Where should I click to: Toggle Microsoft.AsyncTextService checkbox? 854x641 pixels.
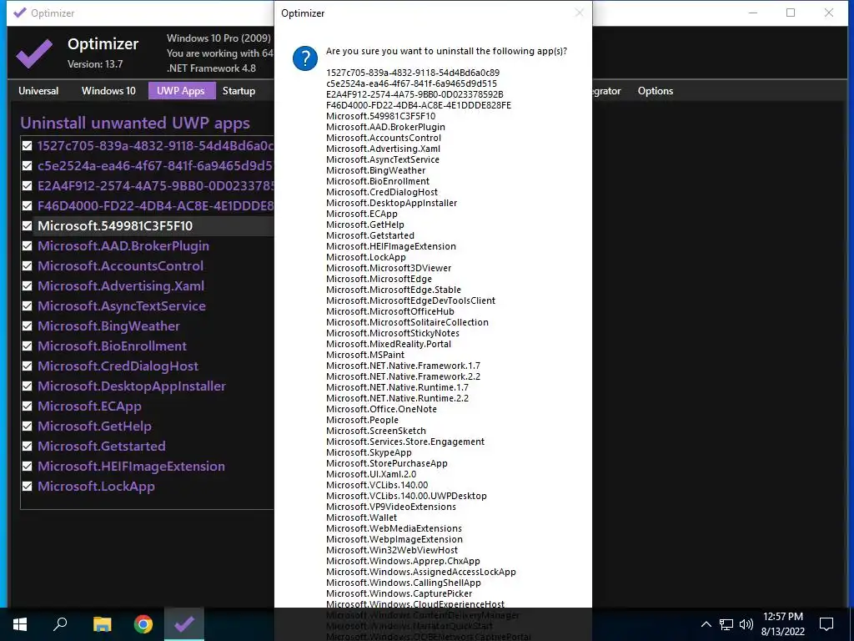point(28,305)
